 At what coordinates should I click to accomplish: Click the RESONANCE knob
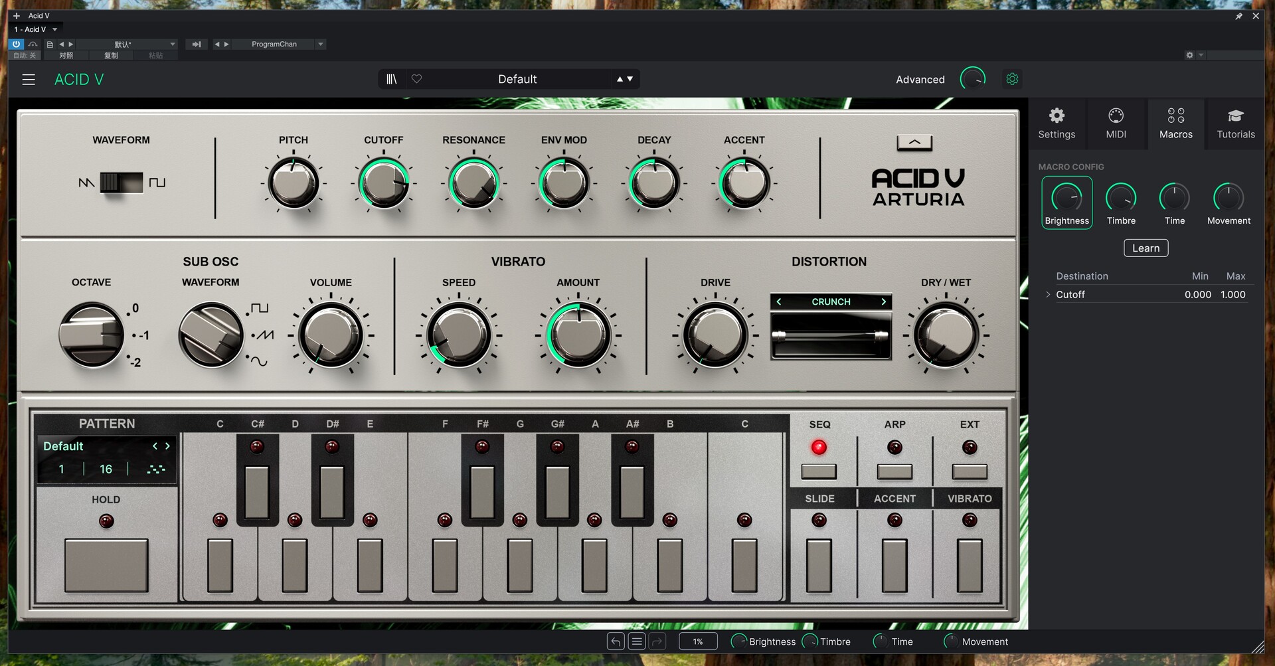[x=473, y=183]
